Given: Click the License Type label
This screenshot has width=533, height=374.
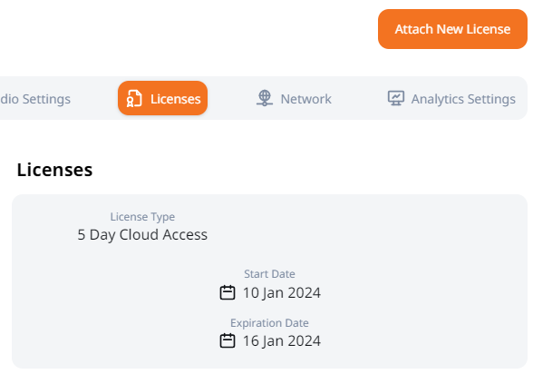Looking at the screenshot, I should click(142, 217).
